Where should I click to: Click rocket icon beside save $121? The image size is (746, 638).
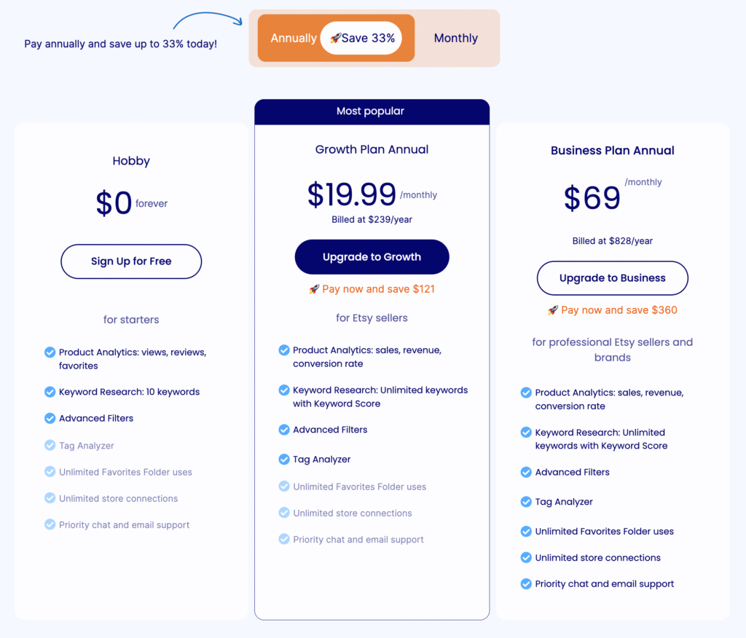pyautogui.click(x=314, y=289)
